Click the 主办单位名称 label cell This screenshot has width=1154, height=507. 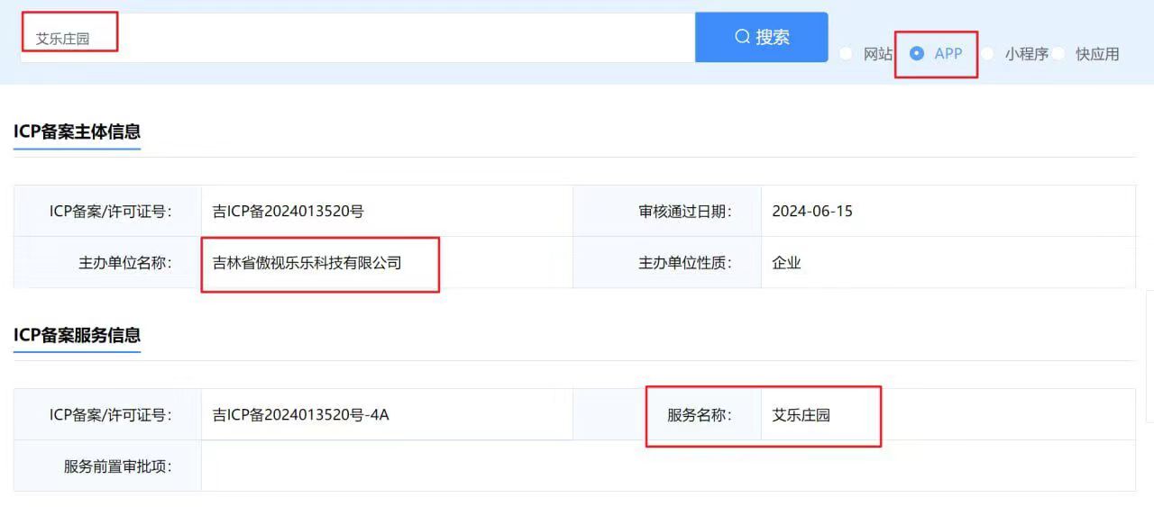[107, 263]
